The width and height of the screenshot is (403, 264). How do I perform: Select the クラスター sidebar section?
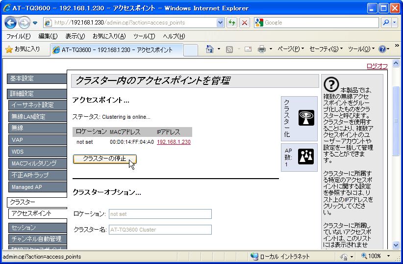pyautogui.click(x=37, y=202)
